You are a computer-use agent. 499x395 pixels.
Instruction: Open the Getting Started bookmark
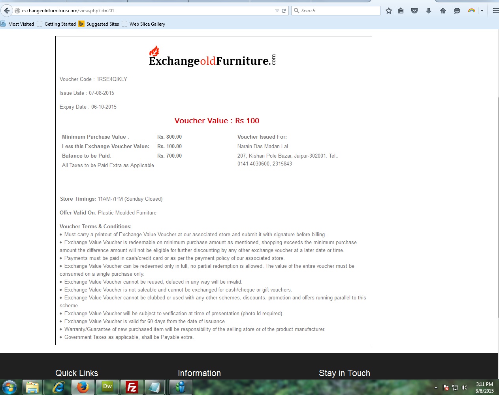(x=56, y=24)
